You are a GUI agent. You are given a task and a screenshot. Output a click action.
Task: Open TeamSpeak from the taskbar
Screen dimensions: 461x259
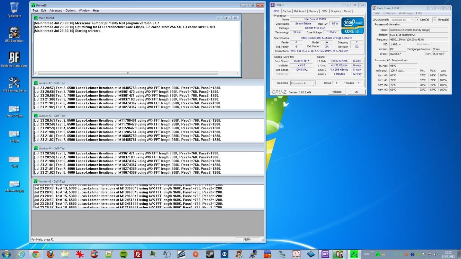point(167,254)
